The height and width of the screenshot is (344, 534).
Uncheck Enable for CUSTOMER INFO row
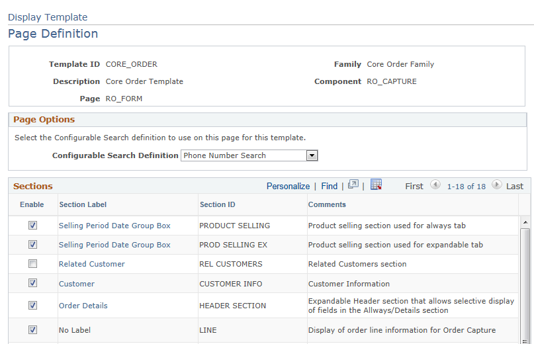[x=32, y=283]
